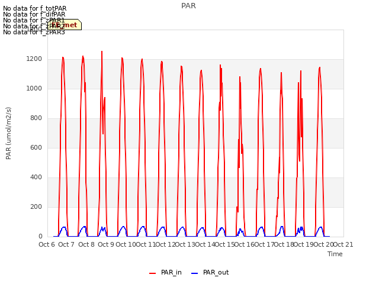This screenshot has height=284, width=379.
Task: Click the 400 y-axis tick label
Action: pyautogui.click(x=36, y=177)
